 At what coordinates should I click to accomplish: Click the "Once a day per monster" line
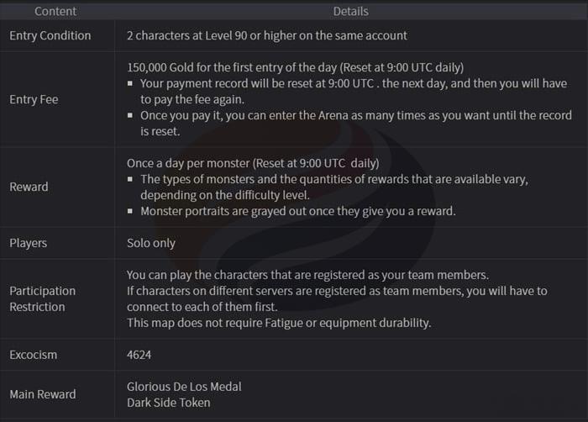tap(252, 163)
